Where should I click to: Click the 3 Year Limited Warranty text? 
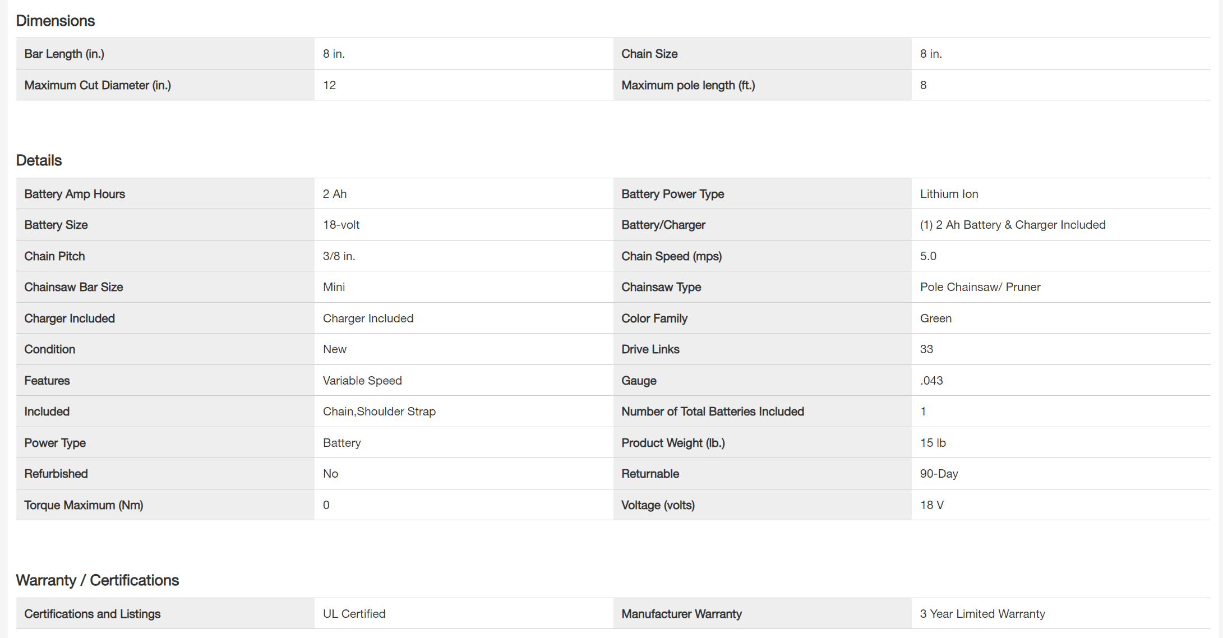982,614
